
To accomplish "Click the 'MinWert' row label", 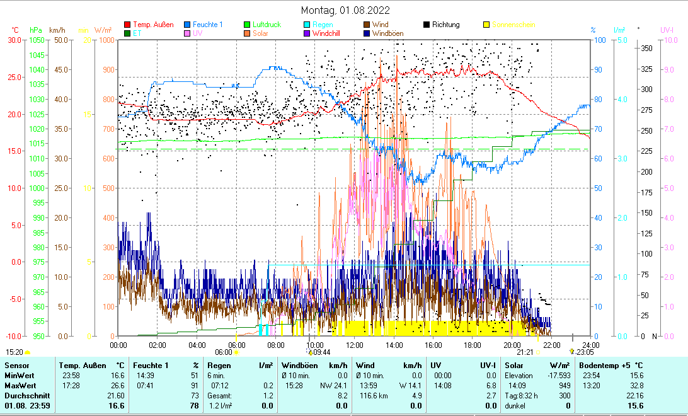I will [x=20, y=376].
